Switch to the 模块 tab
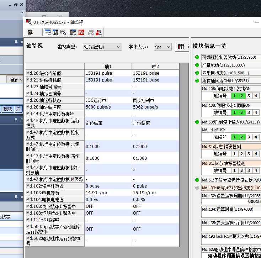 [x=8, y=109]
